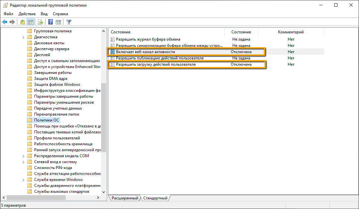Click the folder icon next to Политики ОС
Screen dimensions: 359x209
click(x=30, y=120)
